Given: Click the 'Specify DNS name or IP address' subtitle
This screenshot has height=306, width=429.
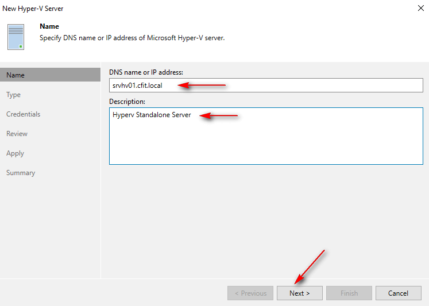Looking at the screenshot, I should (x=132, y=38).
